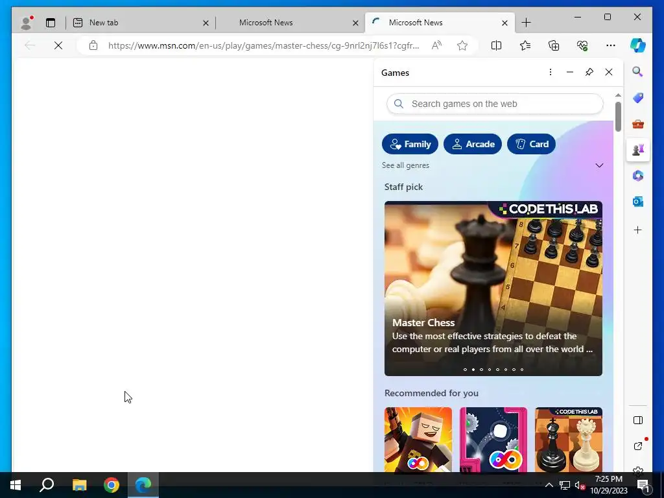Open sidebar Microsoft 365 icon
This screenshot has height=498, width=664.
638,176
